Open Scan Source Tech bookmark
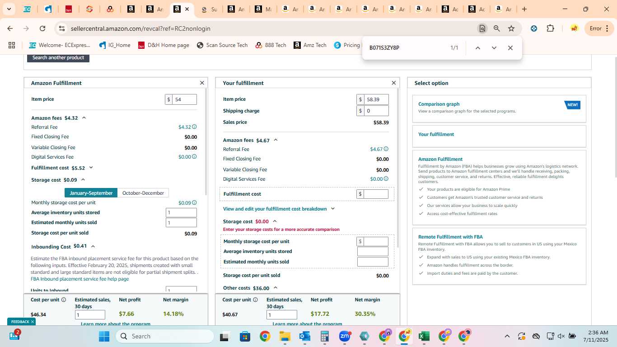This screenshot has width=617, height=347. (x=222, y=45)
